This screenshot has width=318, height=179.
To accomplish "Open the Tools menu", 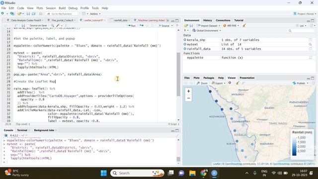I will 95,8.
